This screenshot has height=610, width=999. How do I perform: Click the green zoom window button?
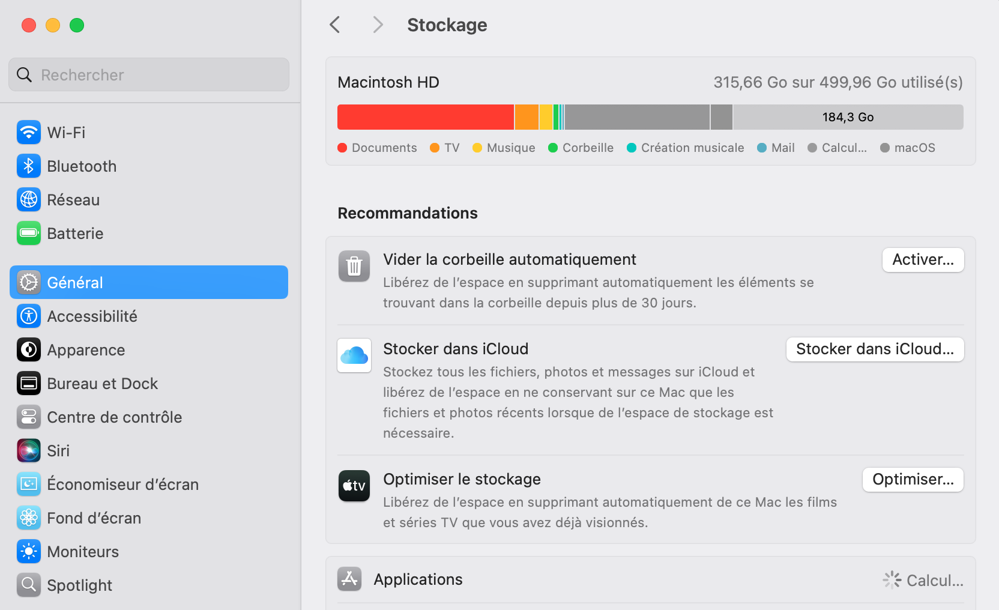pos(77,25)
